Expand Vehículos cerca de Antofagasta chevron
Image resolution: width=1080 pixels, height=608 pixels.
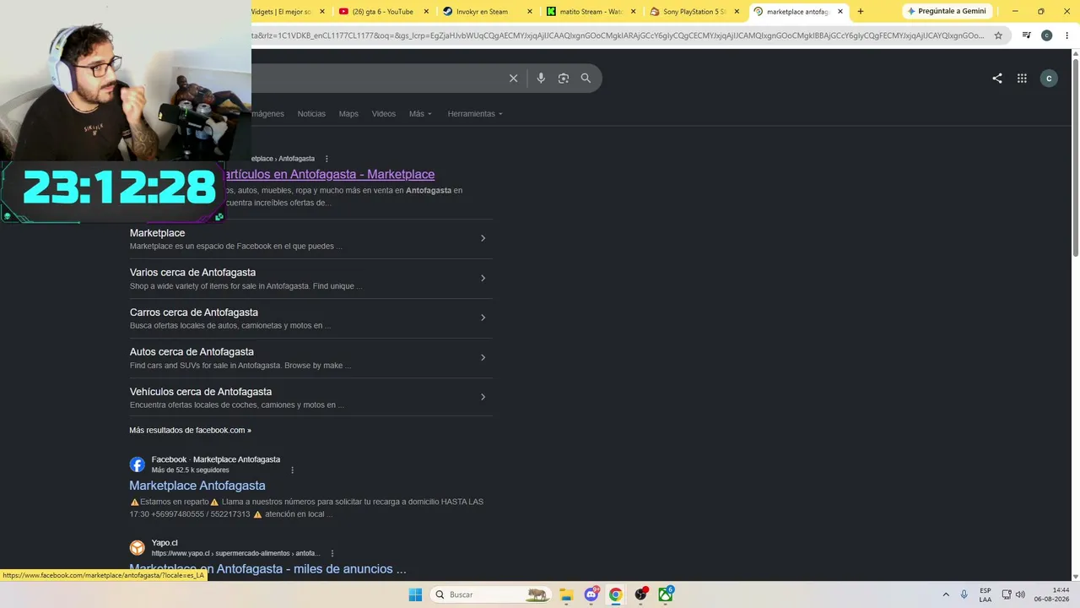pos(483,397)
